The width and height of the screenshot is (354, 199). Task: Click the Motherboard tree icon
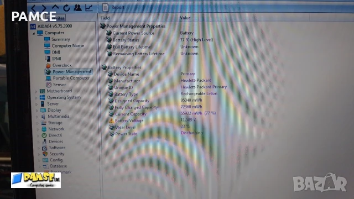42,91
